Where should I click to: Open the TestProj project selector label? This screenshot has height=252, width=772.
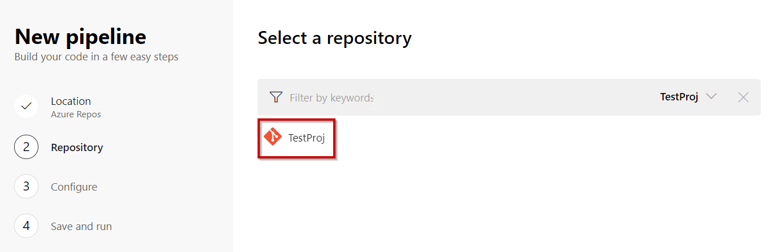coord(679,97)
